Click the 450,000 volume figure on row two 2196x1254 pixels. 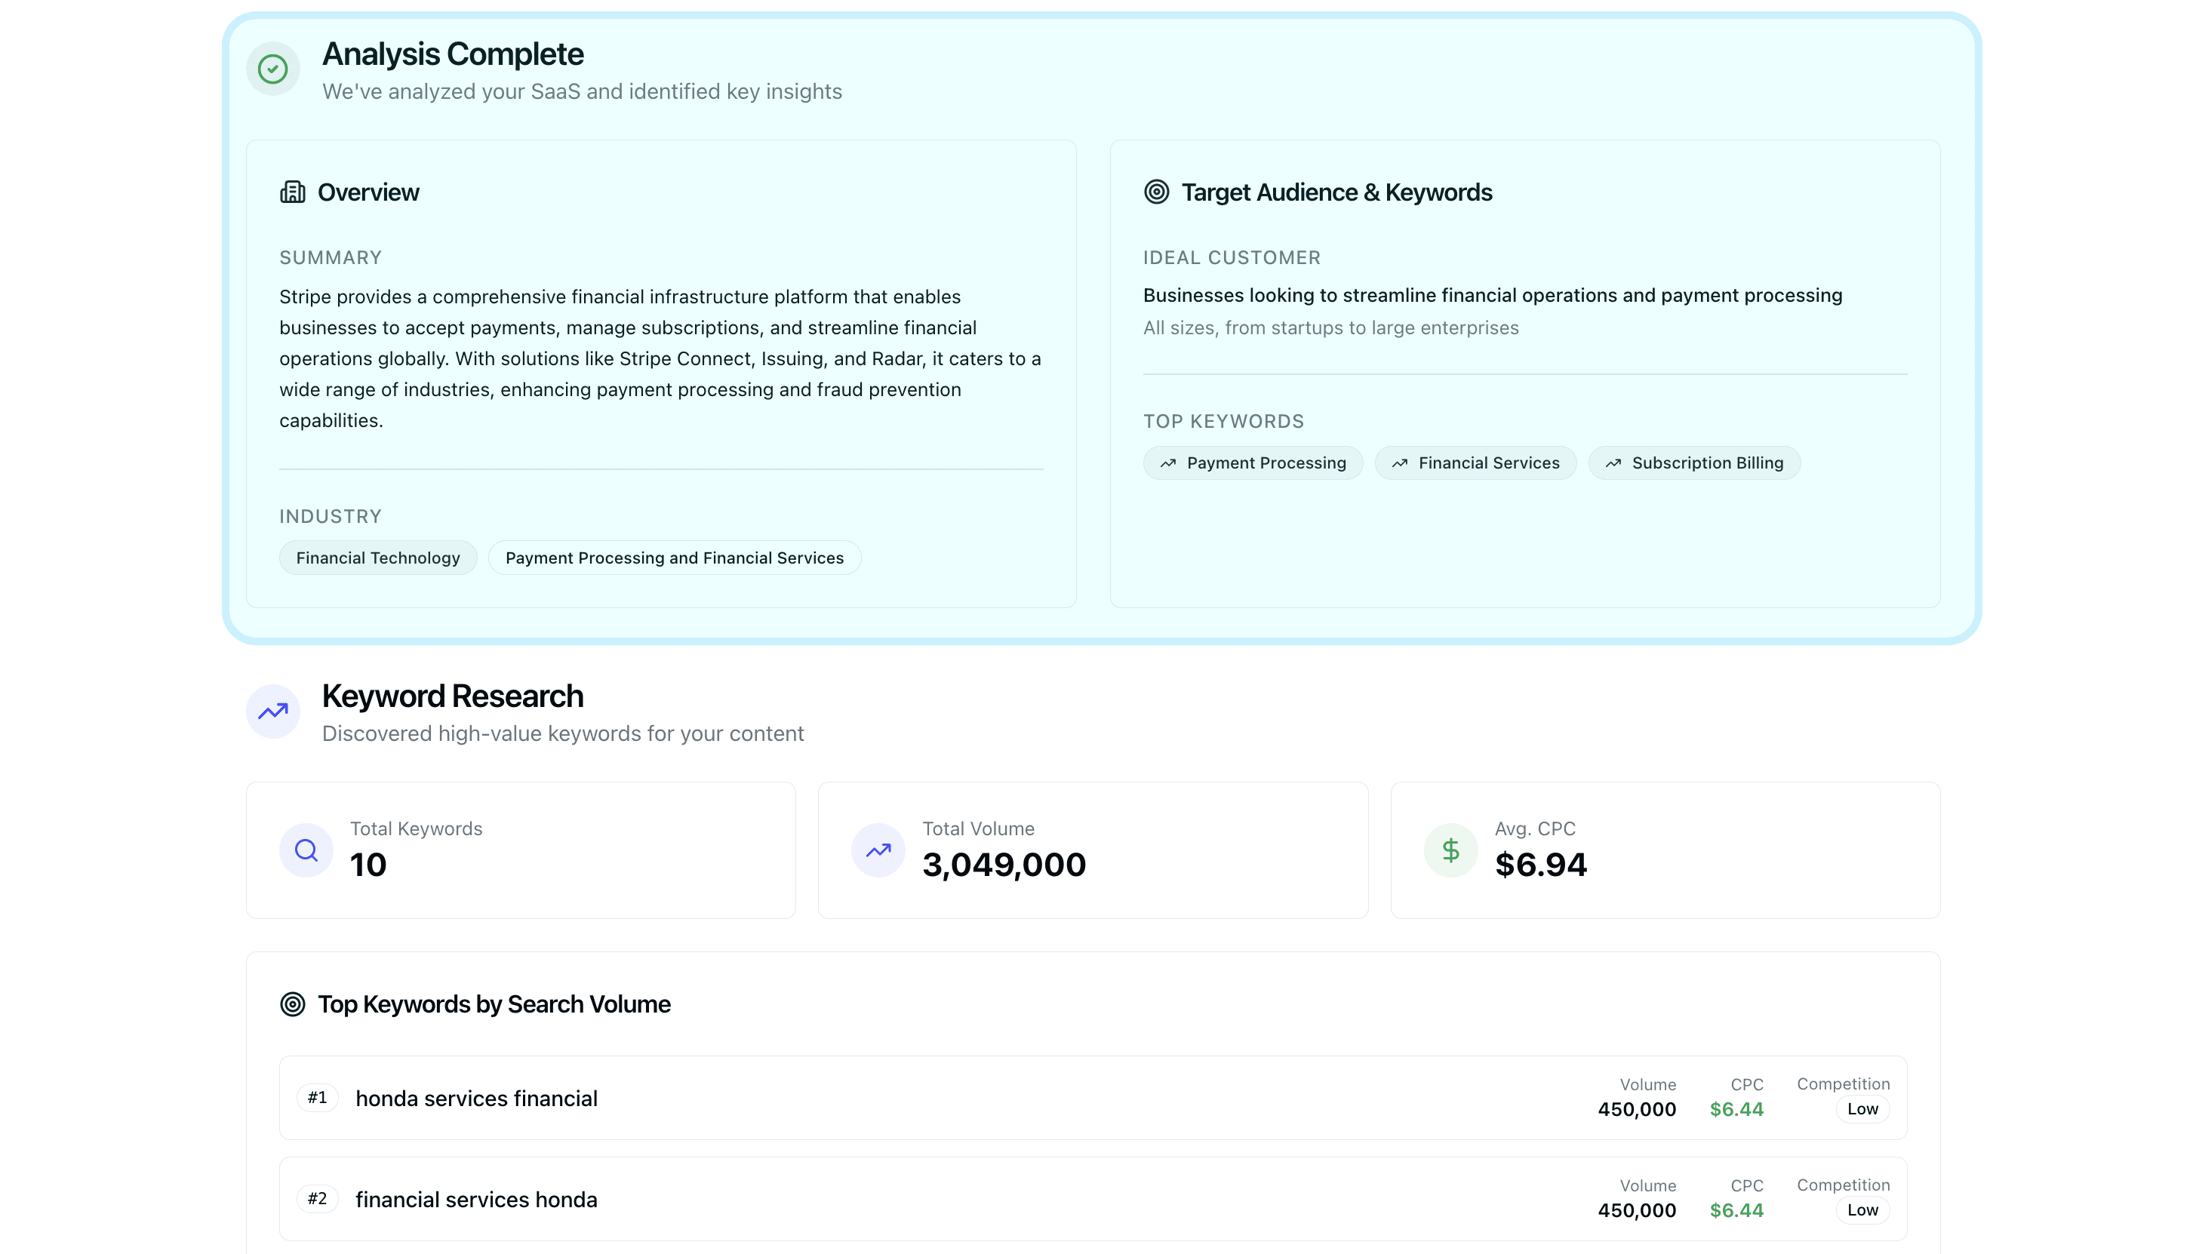(x=1636, y=1209)
